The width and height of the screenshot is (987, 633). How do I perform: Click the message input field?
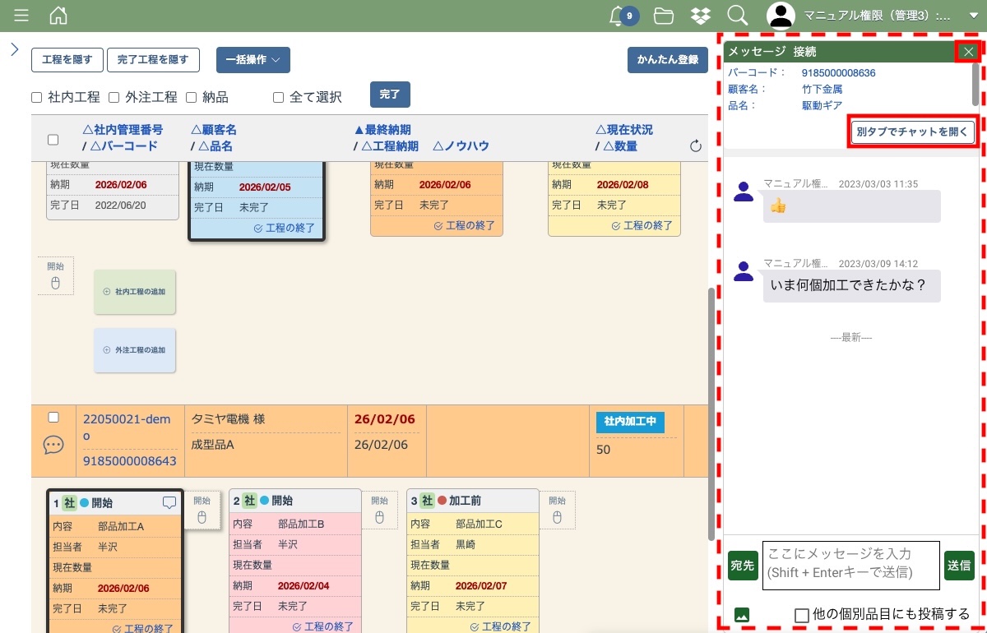[850, 565]
